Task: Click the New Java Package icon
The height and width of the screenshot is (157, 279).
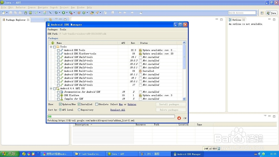Action: [x=79, y=13]
